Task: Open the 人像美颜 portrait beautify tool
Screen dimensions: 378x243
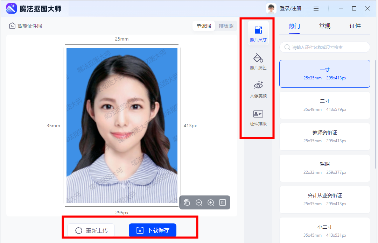Action: [x=258, y=88]
